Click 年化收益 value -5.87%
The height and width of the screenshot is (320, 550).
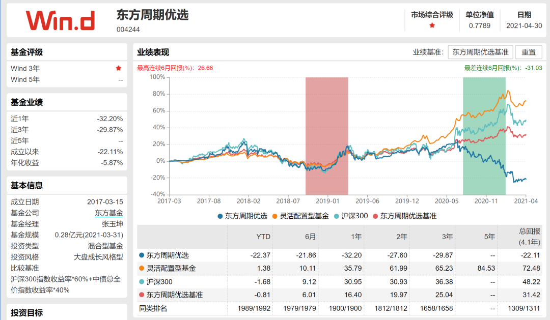click(112, 163)
